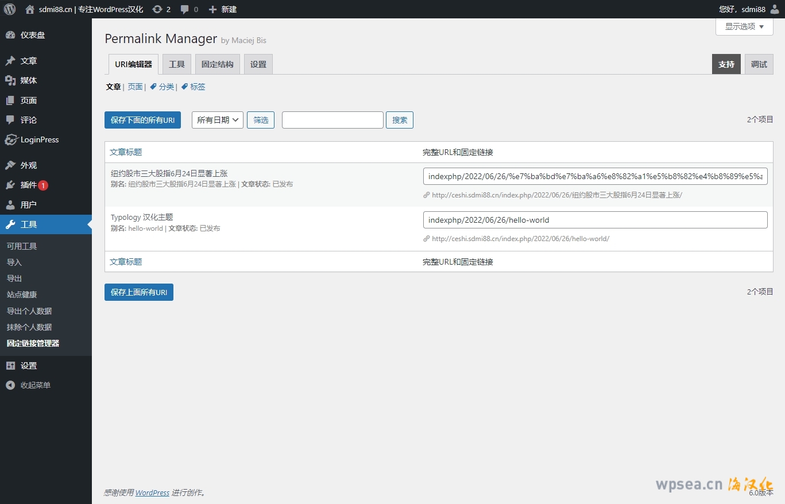The height and width of the screenshot is (504, 785).
Task: Open the 插件 plugins menu
Action: point(28,185)
